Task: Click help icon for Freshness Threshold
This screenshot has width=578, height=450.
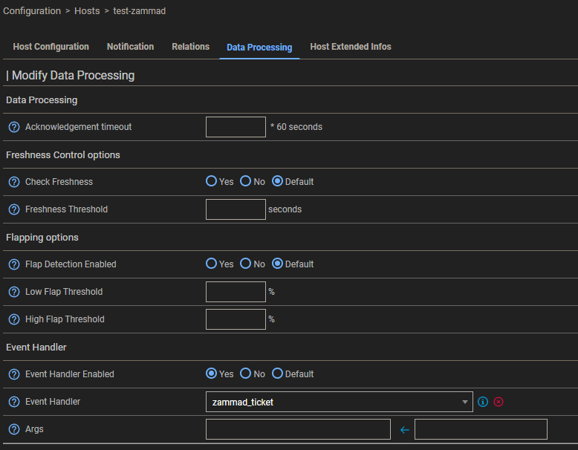Action: point(13,209)
